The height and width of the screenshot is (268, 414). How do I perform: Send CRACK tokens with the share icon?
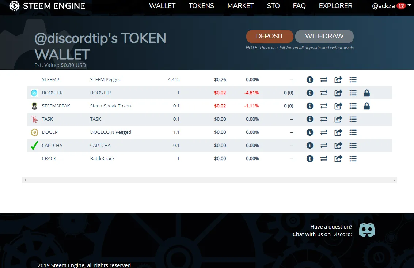click(338, 159)
